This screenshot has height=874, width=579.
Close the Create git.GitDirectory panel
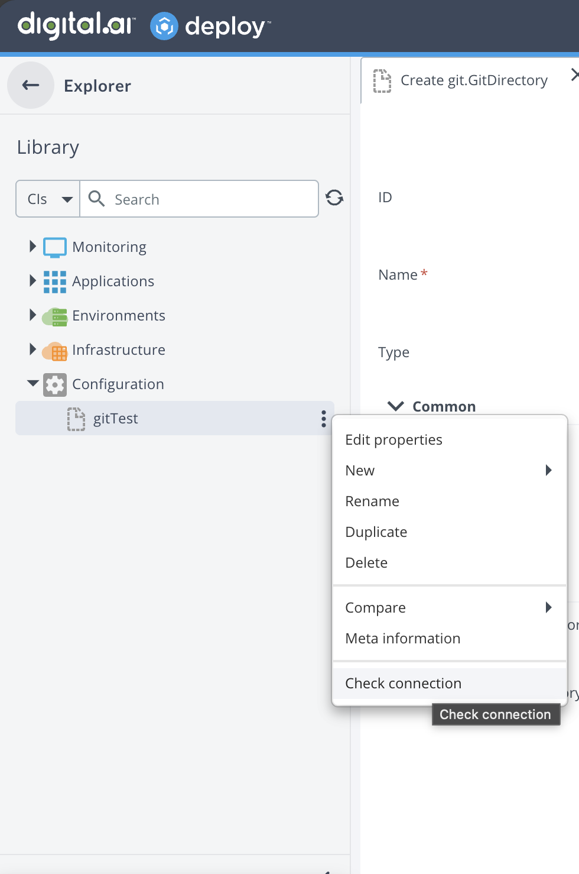point(574,75)
